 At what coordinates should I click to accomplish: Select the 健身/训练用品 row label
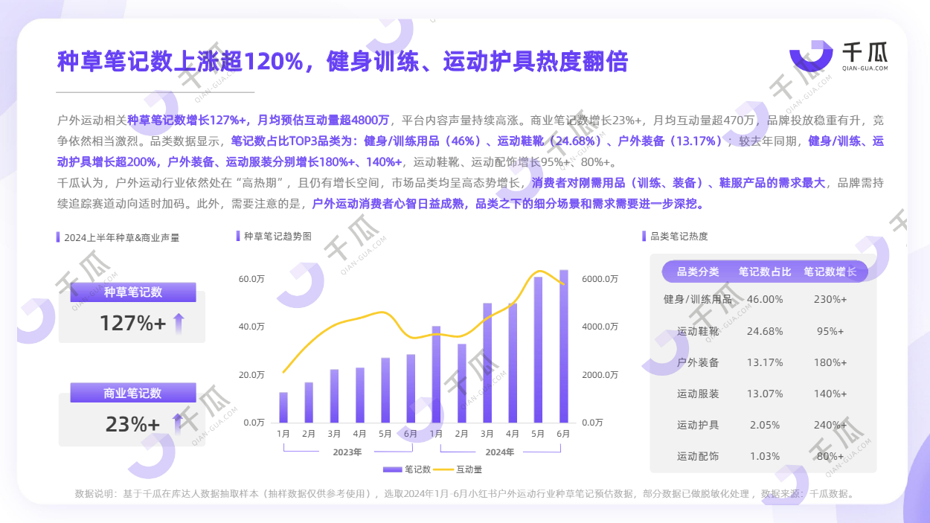pos(698,299)
